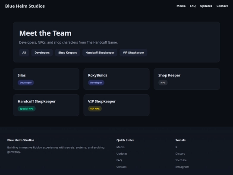Open the Silas team card
The width and height of the screenshot is (233, 175).
[x=46, y=79]
